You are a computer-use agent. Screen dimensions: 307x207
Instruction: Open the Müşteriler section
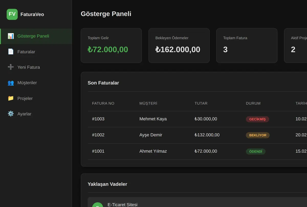[36, 83]
